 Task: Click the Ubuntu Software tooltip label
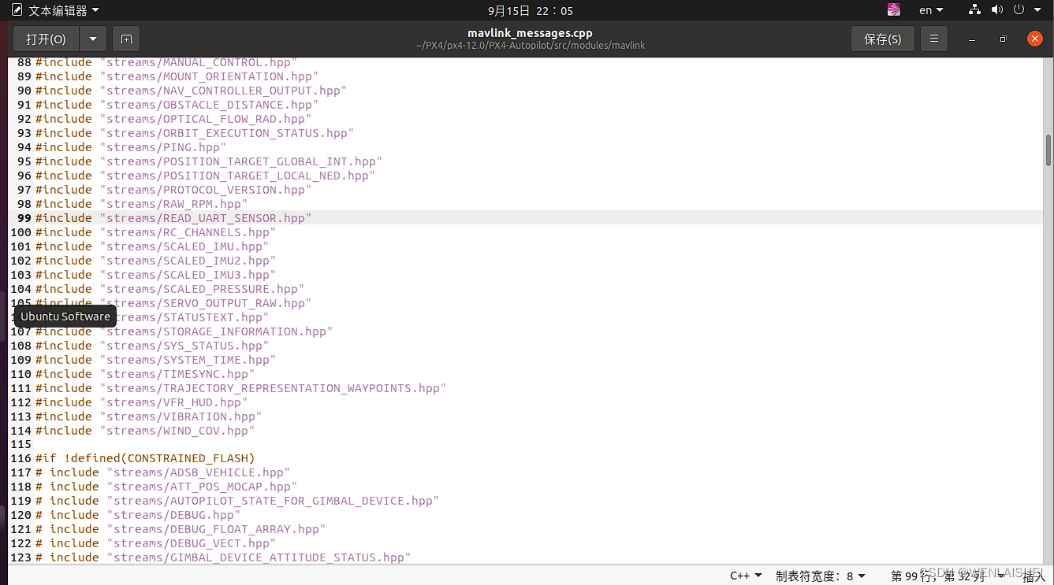pyautogui.click(x=65, y=317)
